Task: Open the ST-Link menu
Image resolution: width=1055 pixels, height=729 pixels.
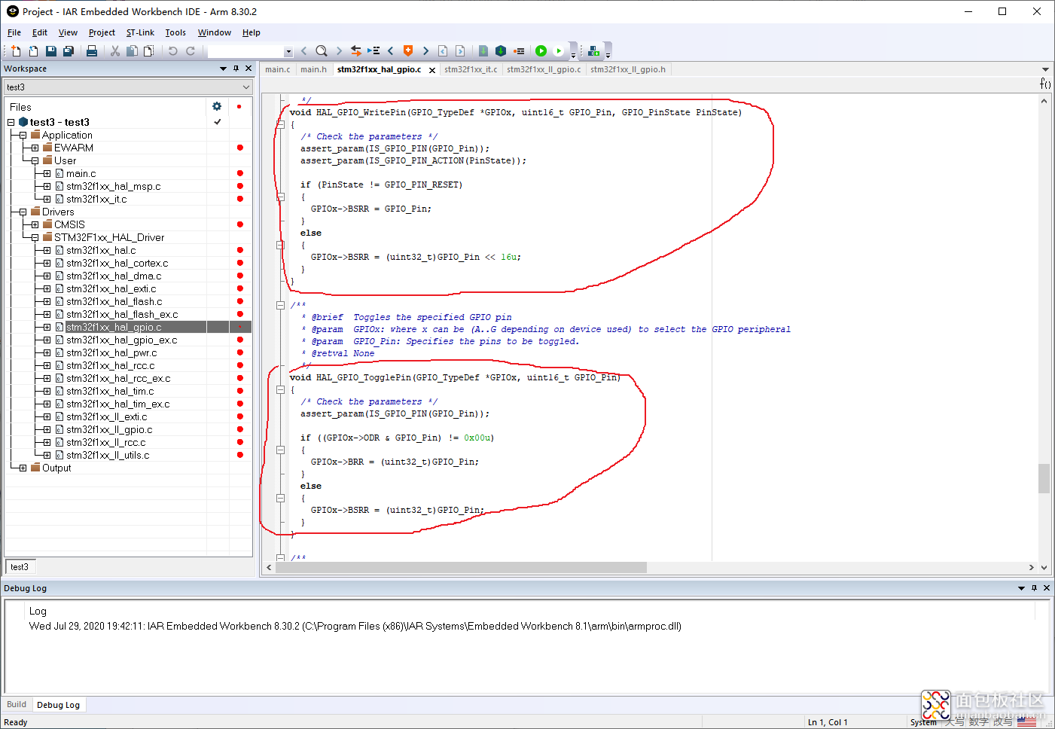Action: pos(140,32)
